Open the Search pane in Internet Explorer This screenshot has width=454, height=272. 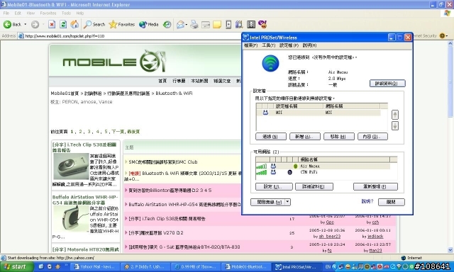94,25
